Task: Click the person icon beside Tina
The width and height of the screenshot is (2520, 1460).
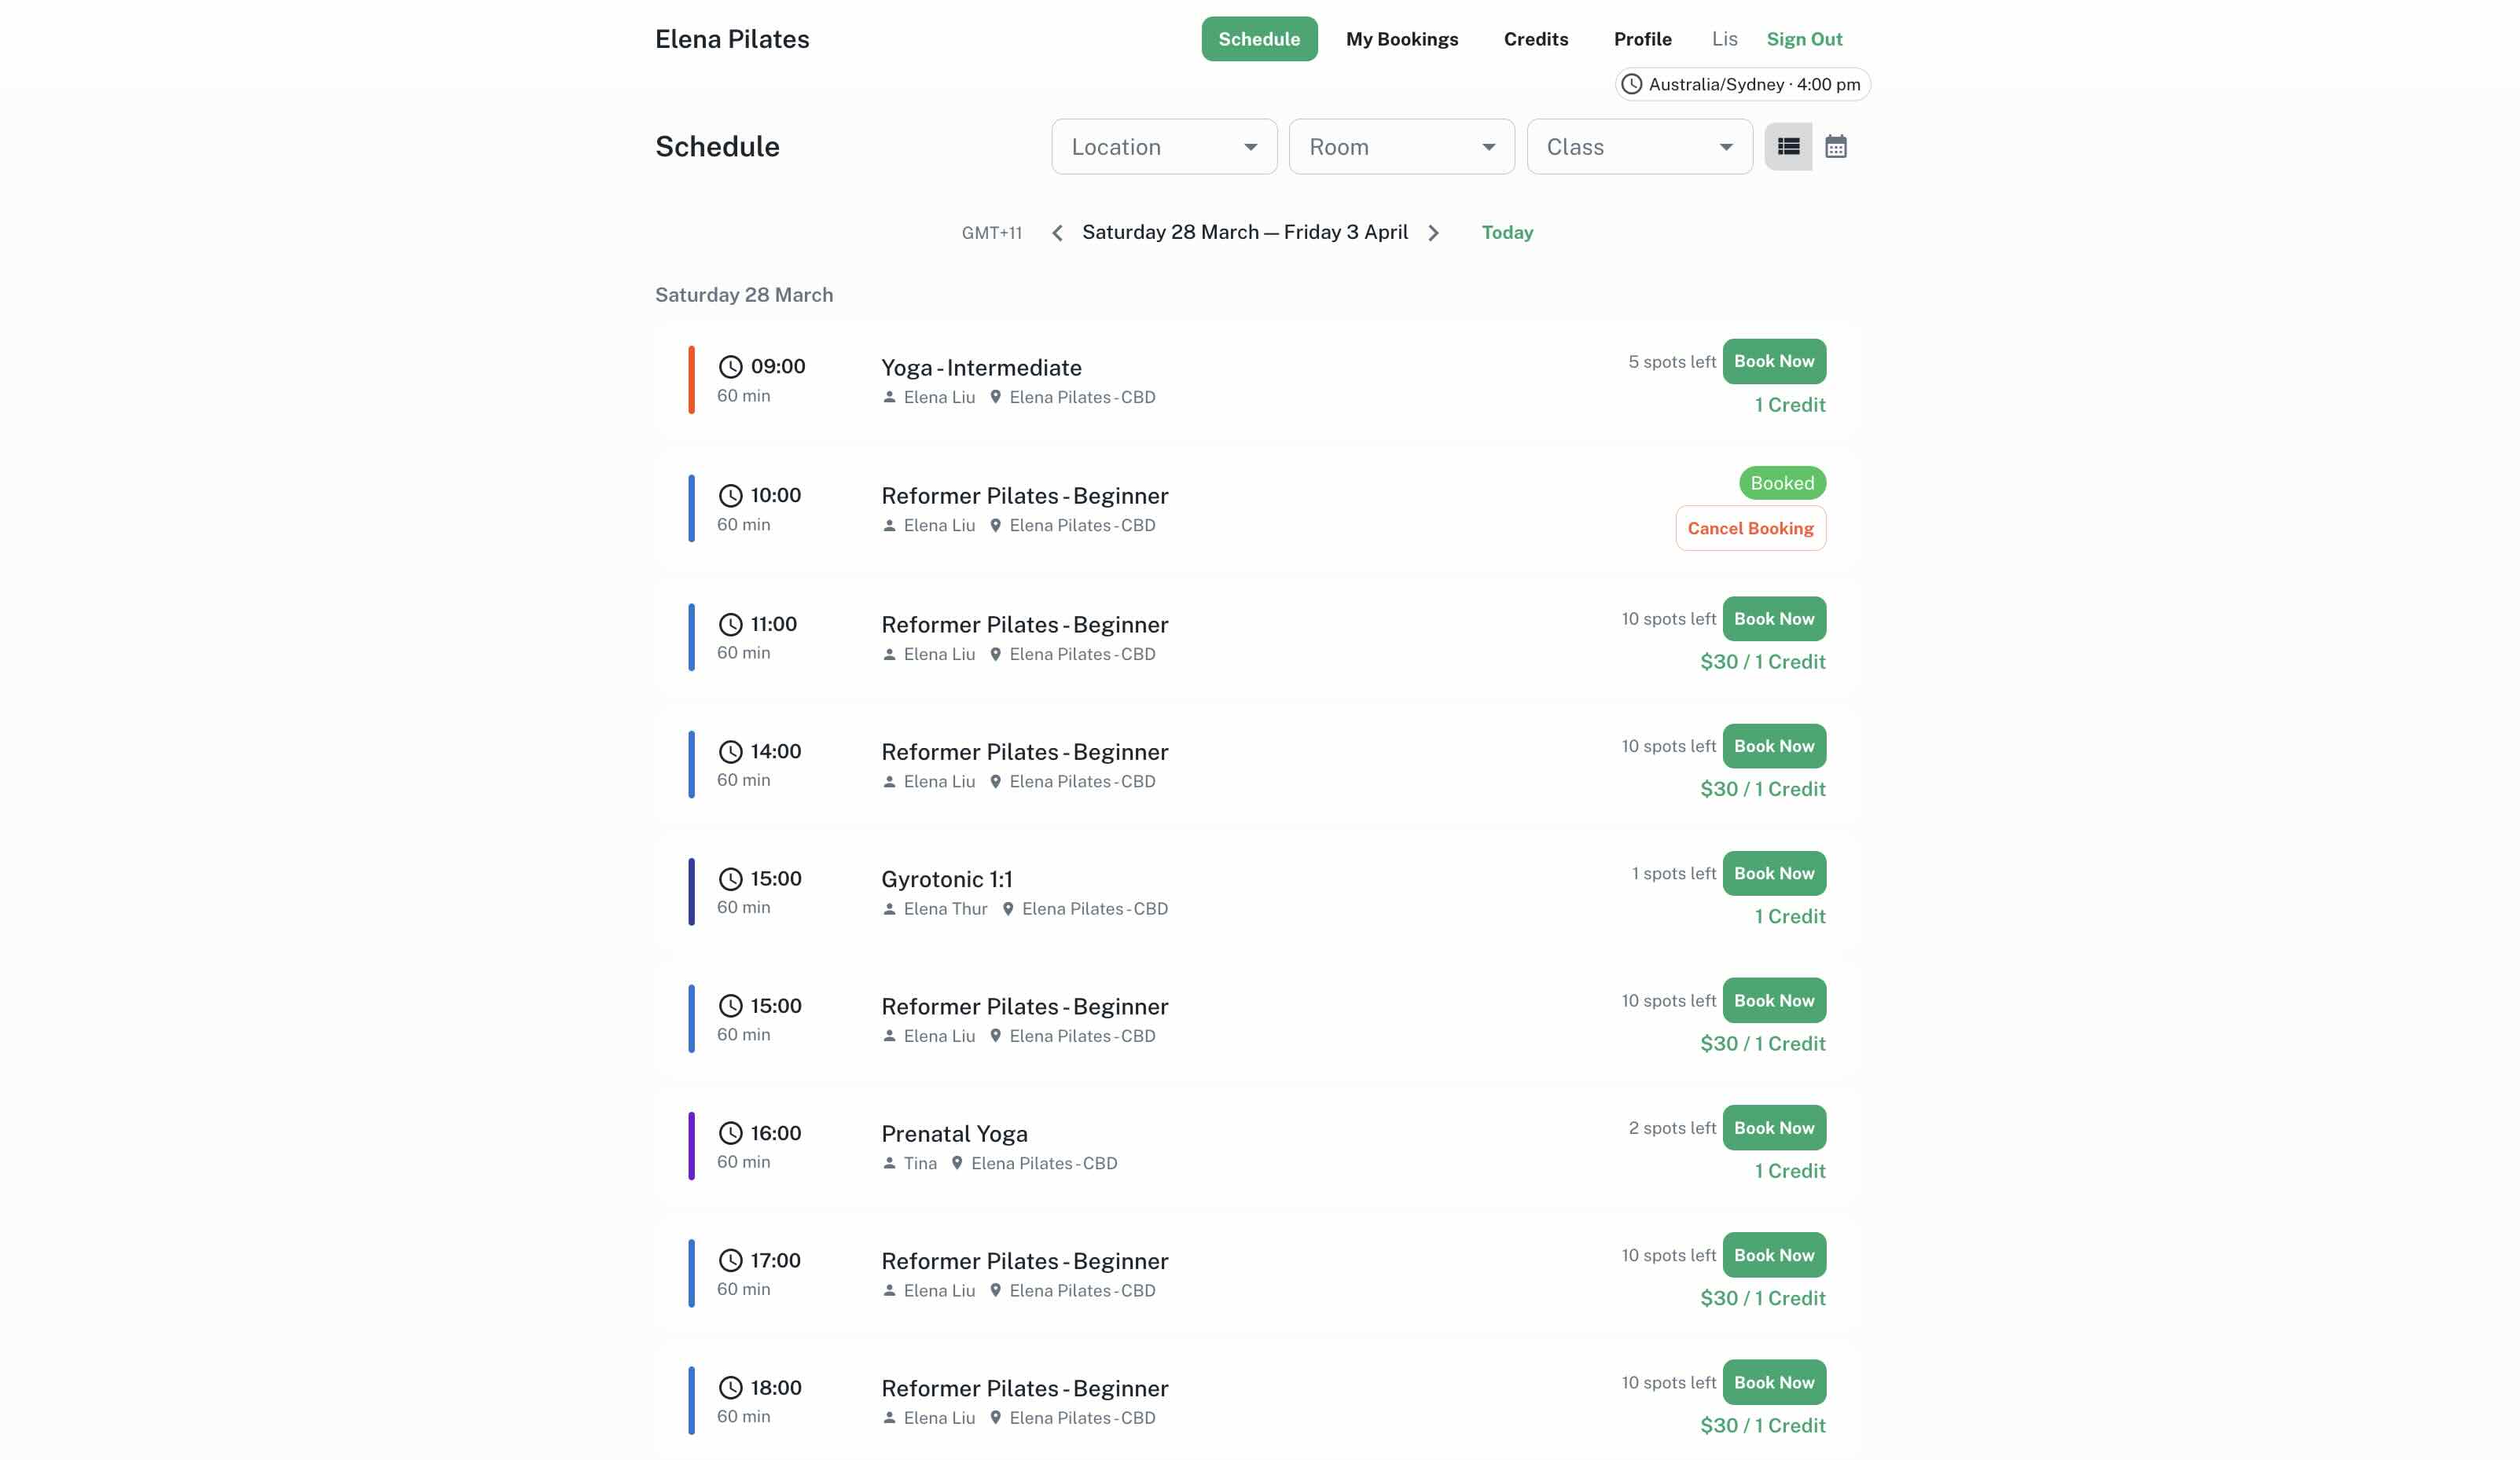Action: coord(890,1163)
